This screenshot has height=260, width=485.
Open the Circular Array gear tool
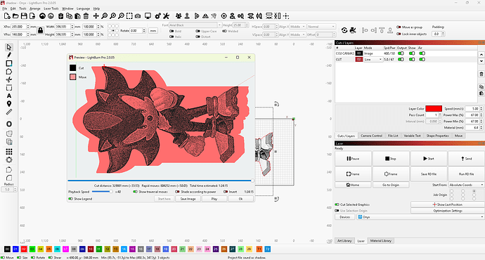point(9,160)
